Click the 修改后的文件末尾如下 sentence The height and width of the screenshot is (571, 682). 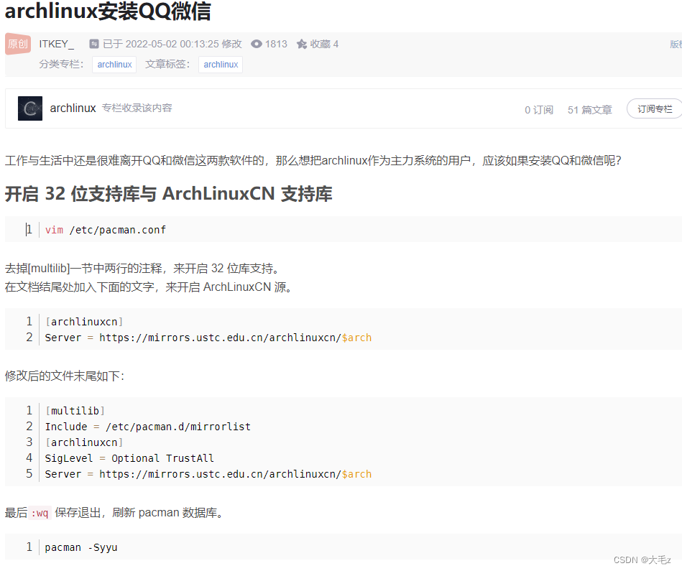click(65, 376)
